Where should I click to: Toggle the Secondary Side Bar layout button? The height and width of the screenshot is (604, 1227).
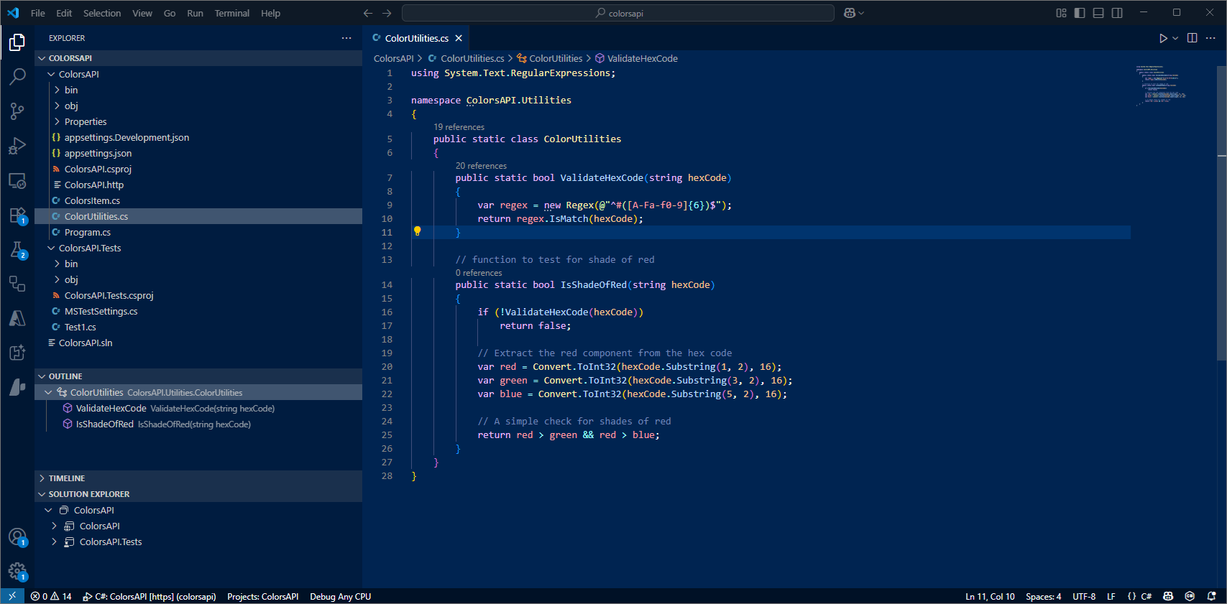click(1117, 13)
